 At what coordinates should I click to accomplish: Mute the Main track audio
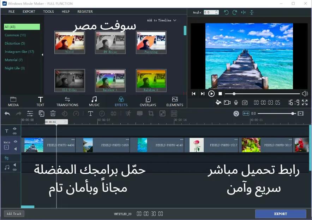[x=15, y=149]
